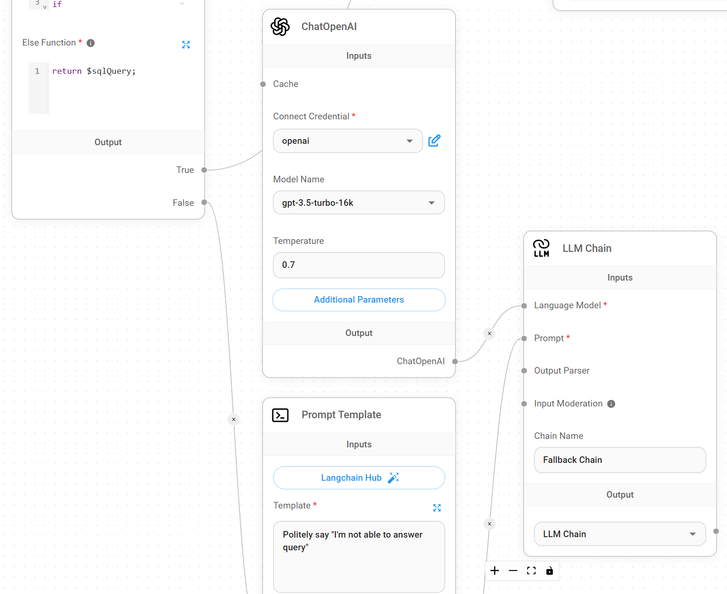Remove the False output connection edge
The width and height of the screenshot is (727, 594).
pos(234,419)
